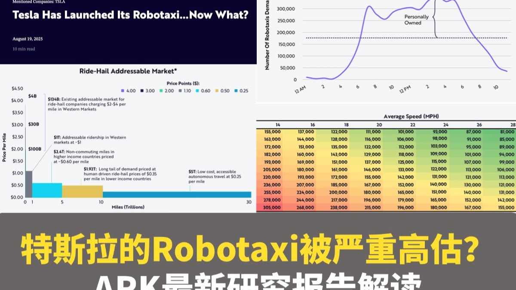Image resolution: width=516 pixels, height=290 pixels.
Task: Click the '50,000' demand axis label
Action: [x=287, y=68]
